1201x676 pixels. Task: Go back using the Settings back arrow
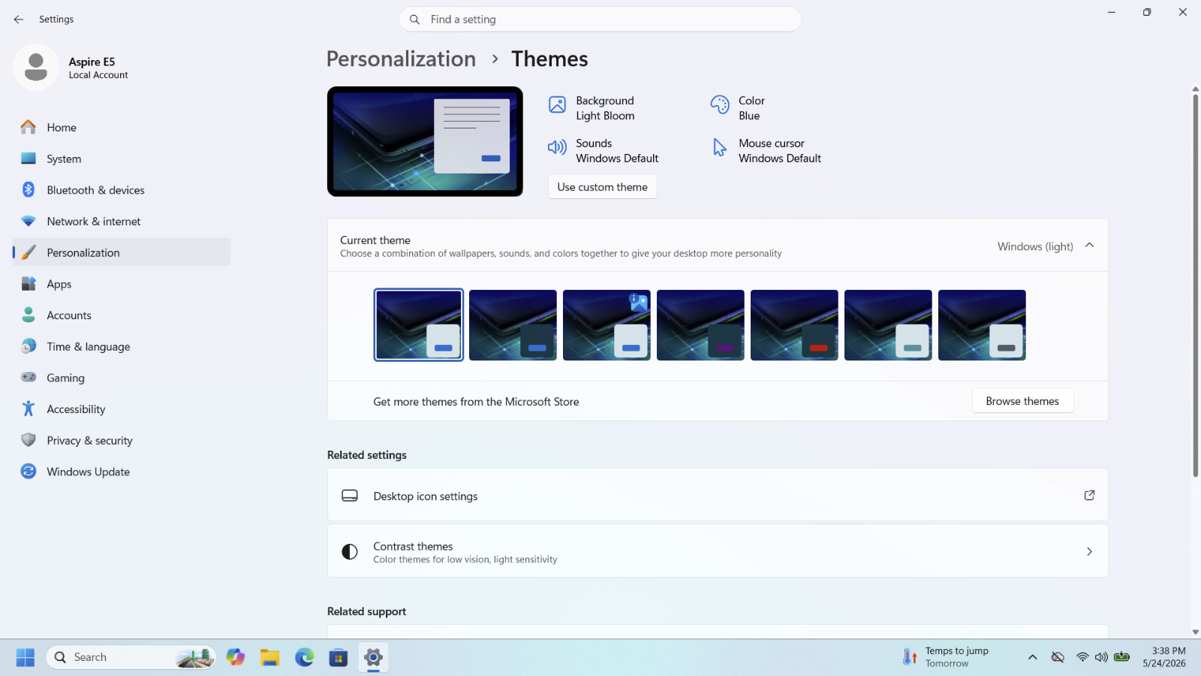[x=19, y=20]
